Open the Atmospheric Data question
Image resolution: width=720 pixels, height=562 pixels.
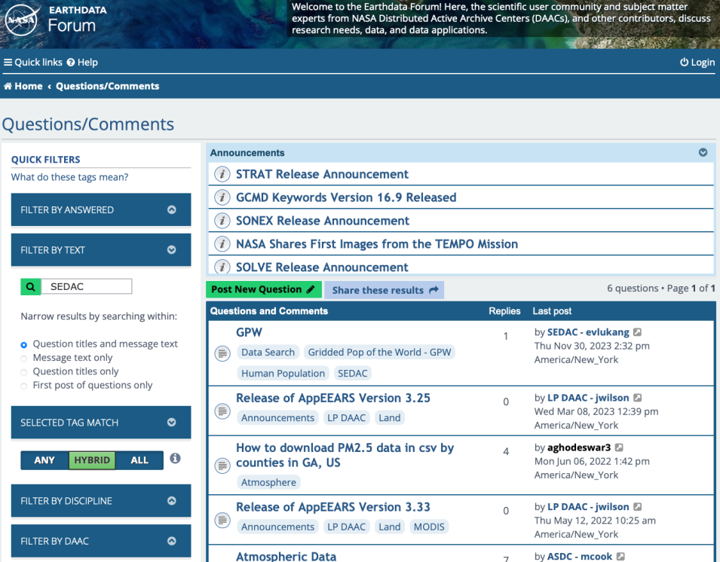coord(286,557)
